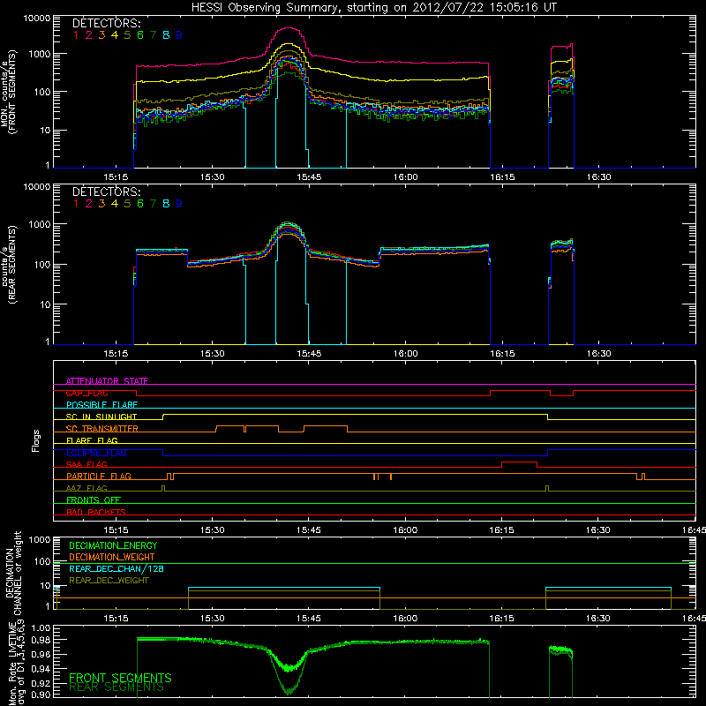The image size is (706, 706).
Task: Click the GAP_FLAG label
Action: [86, 393]
